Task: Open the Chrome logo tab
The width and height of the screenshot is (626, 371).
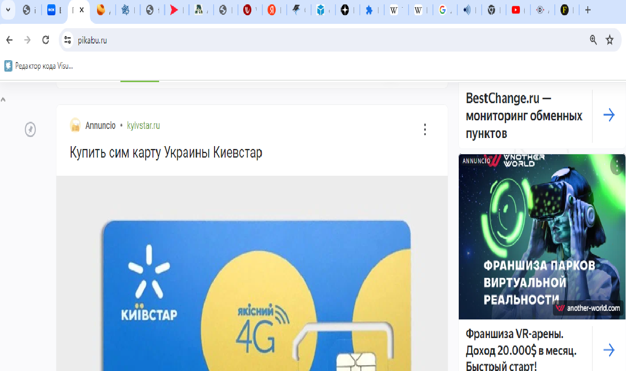Action: [491, 10]
